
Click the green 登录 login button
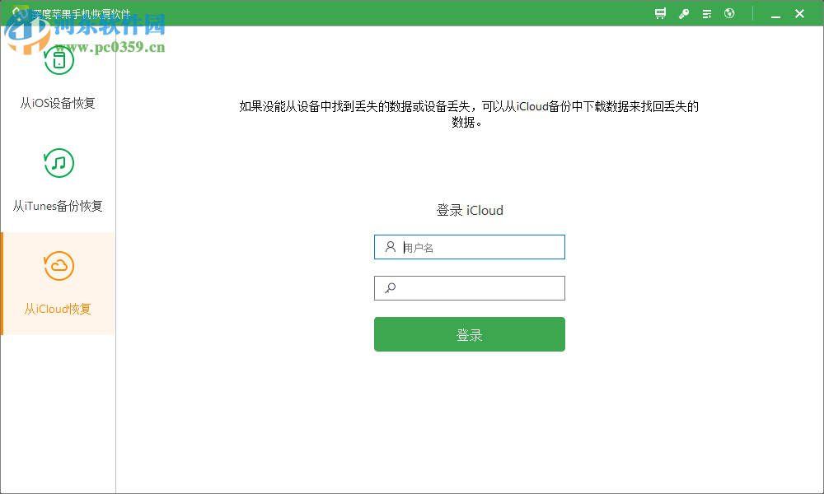[x=469, y=333]
